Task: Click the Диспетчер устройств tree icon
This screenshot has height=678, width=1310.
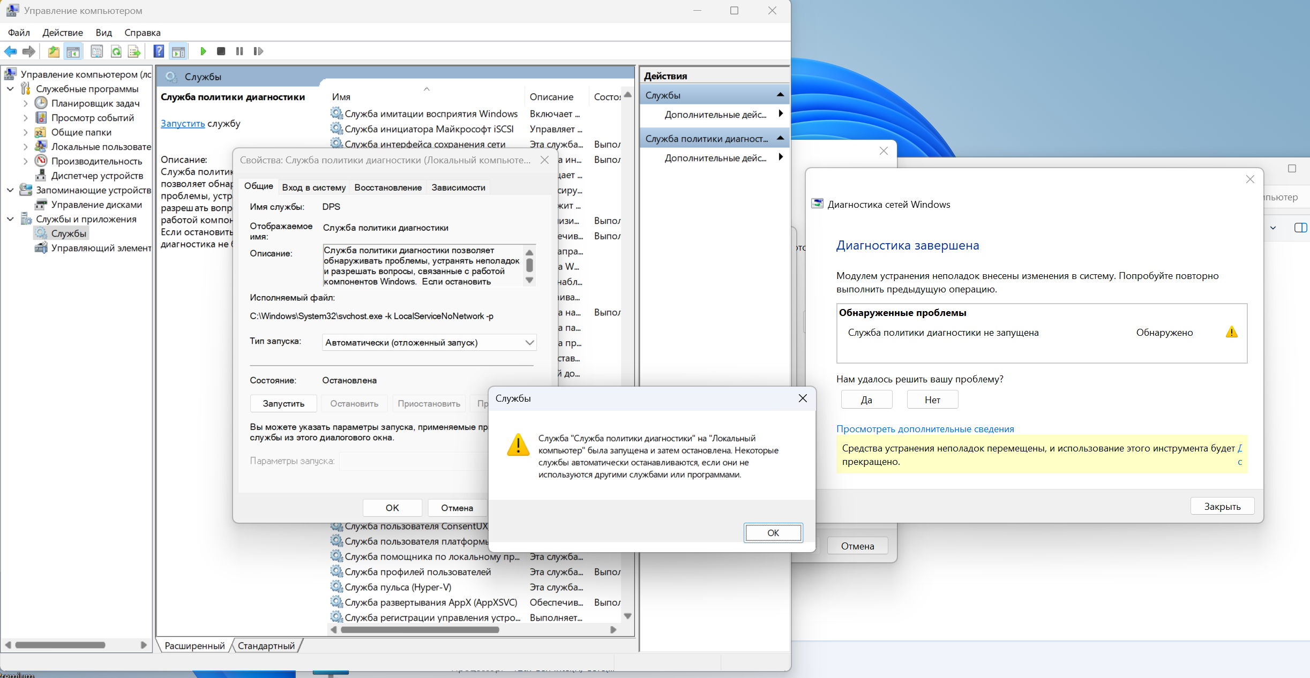Action: [x=41, y=175]
